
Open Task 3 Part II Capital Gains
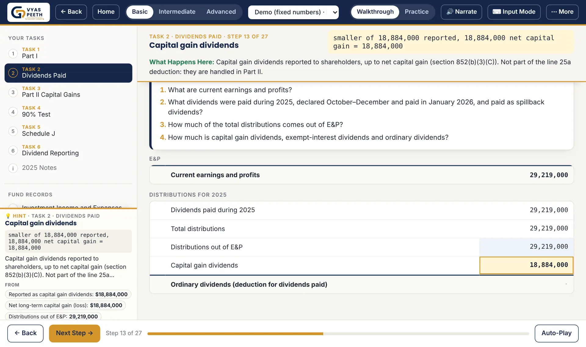[68, 92]
